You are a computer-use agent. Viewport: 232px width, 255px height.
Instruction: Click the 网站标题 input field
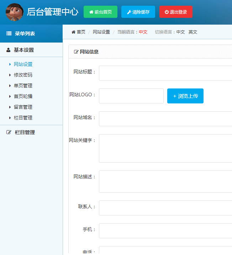coord(165,73)
